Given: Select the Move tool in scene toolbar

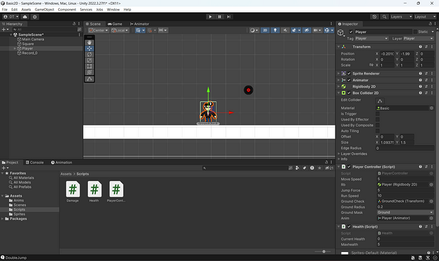Looking at the screenshot, I should [x=90, y=49].
